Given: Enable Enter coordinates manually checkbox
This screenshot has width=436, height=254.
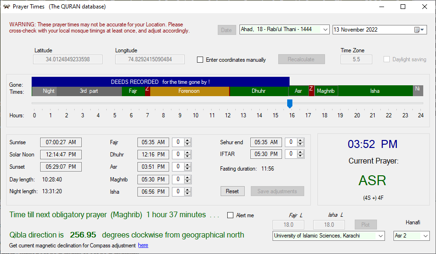Looking at the screenshot, I should [x=200, y=60].
